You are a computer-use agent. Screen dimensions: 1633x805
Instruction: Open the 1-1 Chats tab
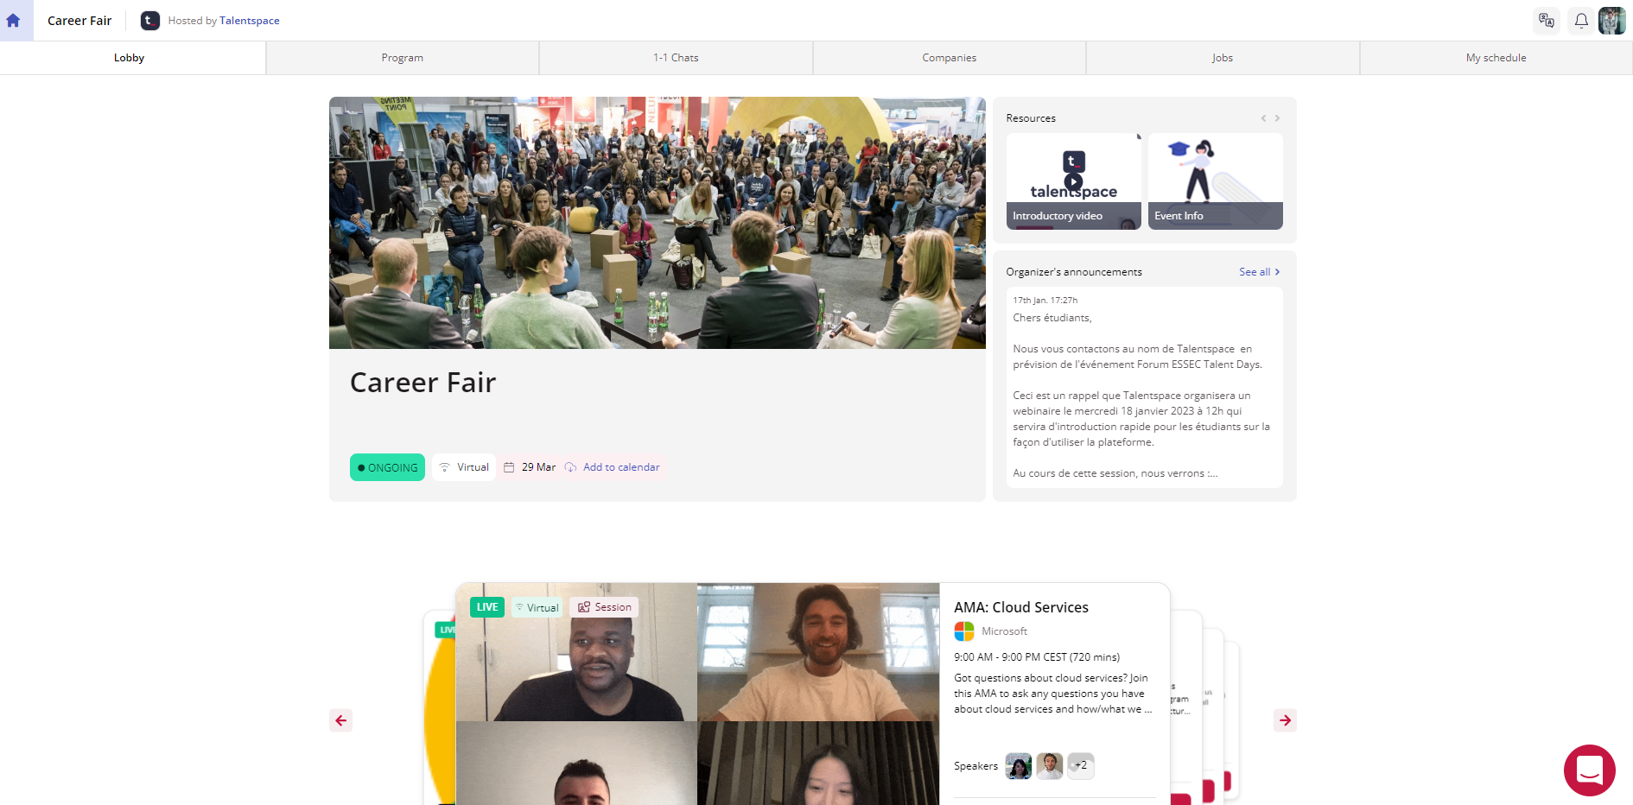tap(676, 58)
